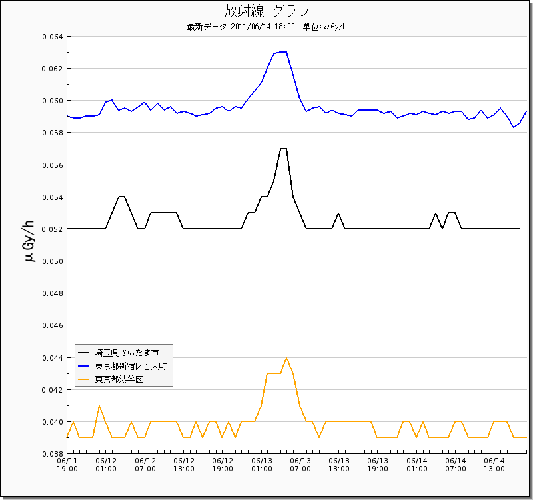Click the 0.046 y-axis label

53,325
